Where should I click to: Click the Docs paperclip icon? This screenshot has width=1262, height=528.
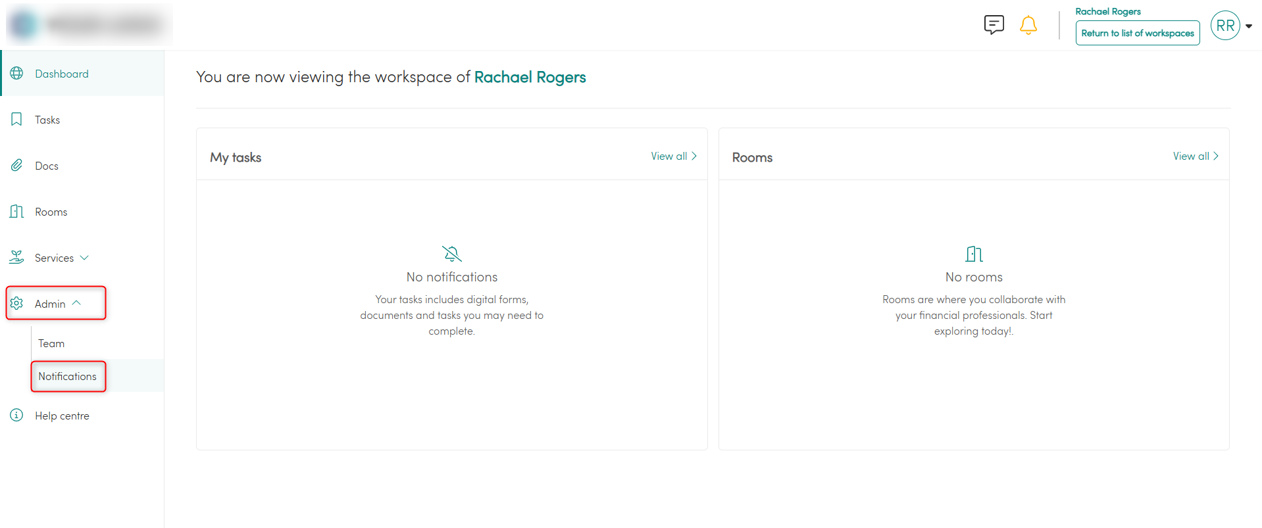(17, 166)
